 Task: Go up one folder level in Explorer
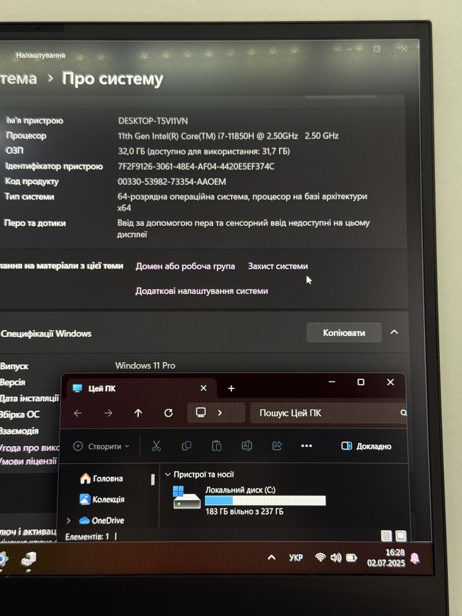point(138,413)
